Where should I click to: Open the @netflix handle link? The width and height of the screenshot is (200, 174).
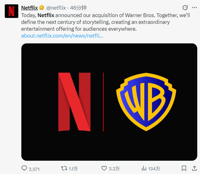56,8
